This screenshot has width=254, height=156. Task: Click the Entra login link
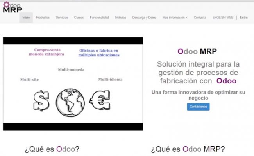click(x=243, y=18)
